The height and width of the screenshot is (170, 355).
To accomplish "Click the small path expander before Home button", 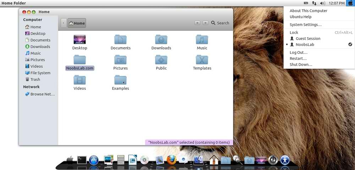I will [64, 23].
